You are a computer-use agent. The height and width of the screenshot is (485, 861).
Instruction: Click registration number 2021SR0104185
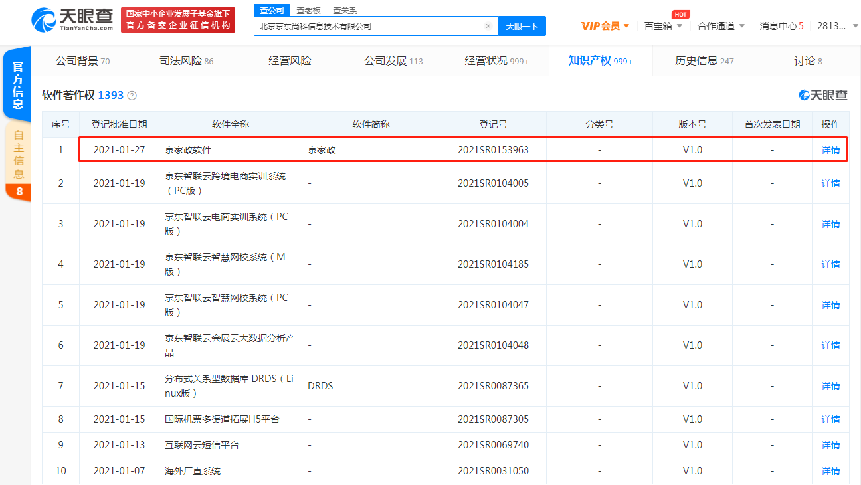pos(493,264)
